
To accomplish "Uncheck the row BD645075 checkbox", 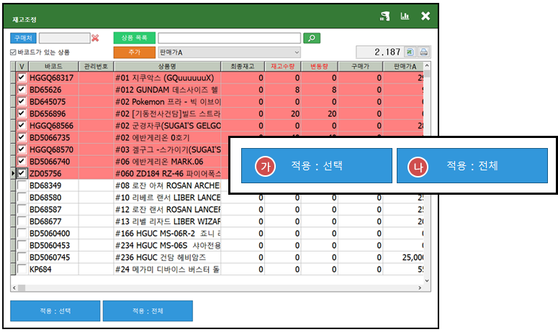I will coord(22,101).
